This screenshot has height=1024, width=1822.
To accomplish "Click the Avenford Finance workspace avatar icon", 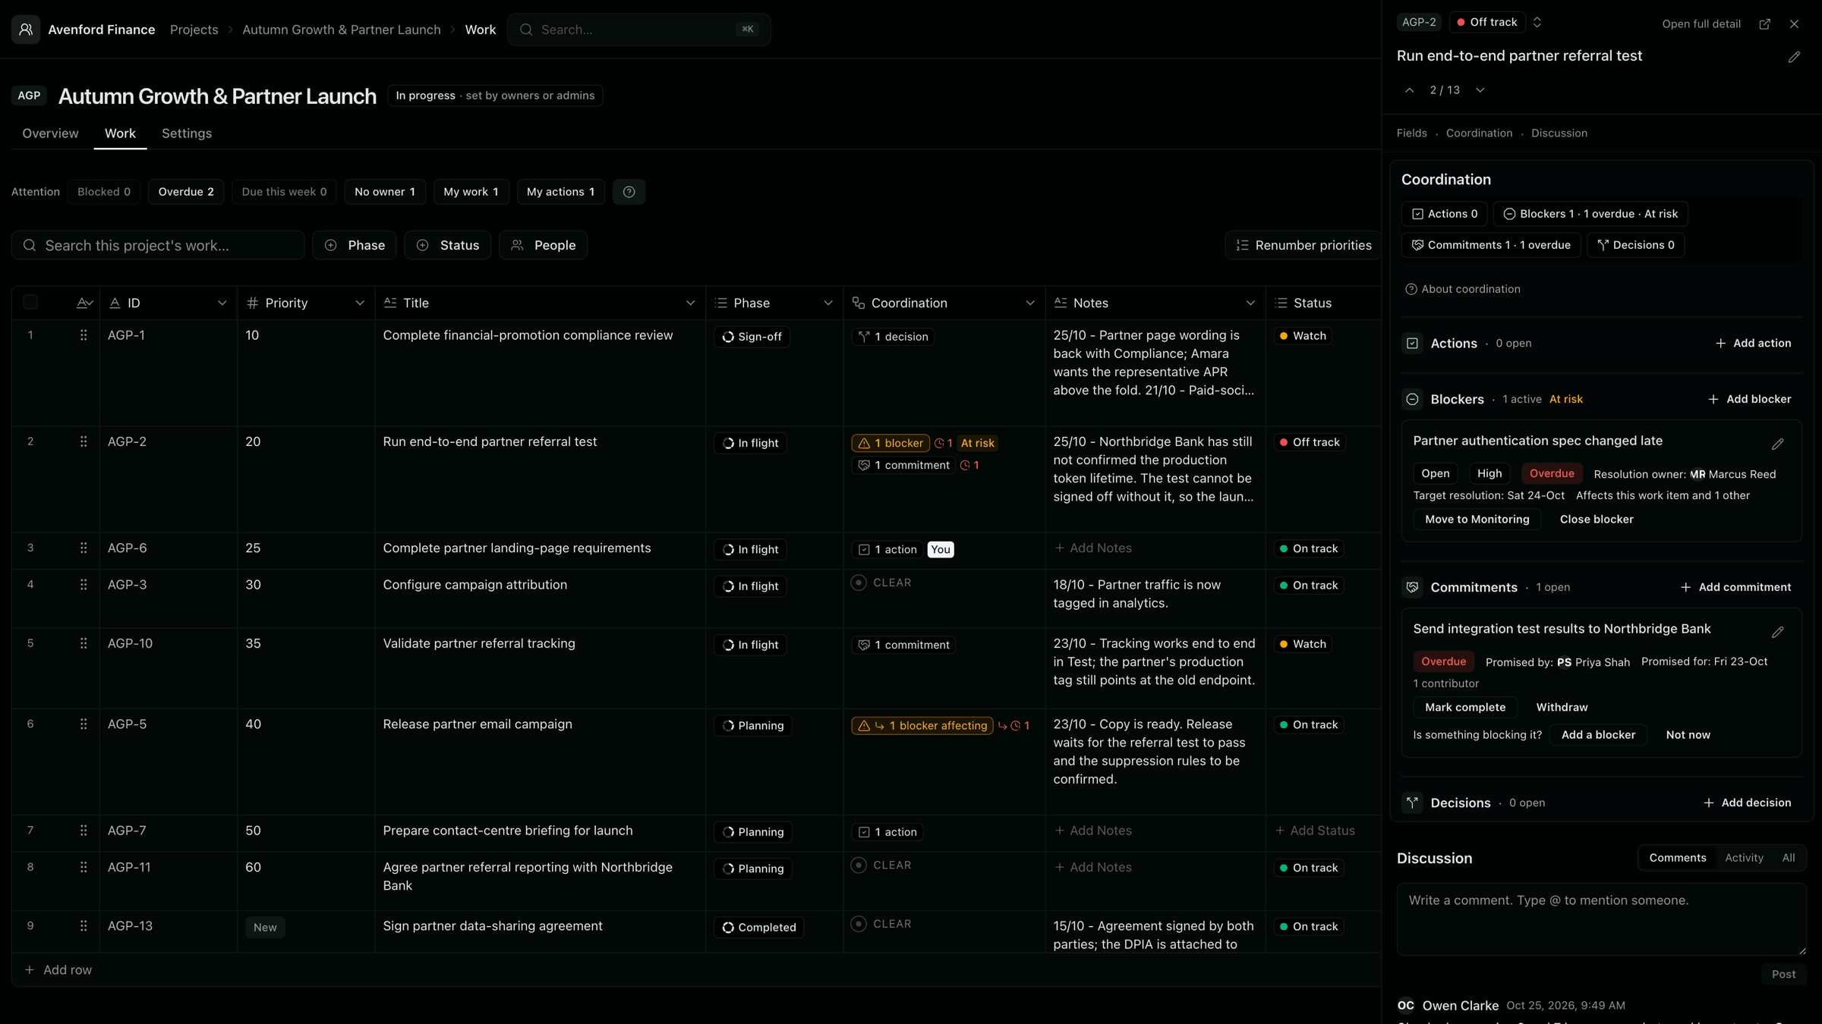I will point(26,30).
